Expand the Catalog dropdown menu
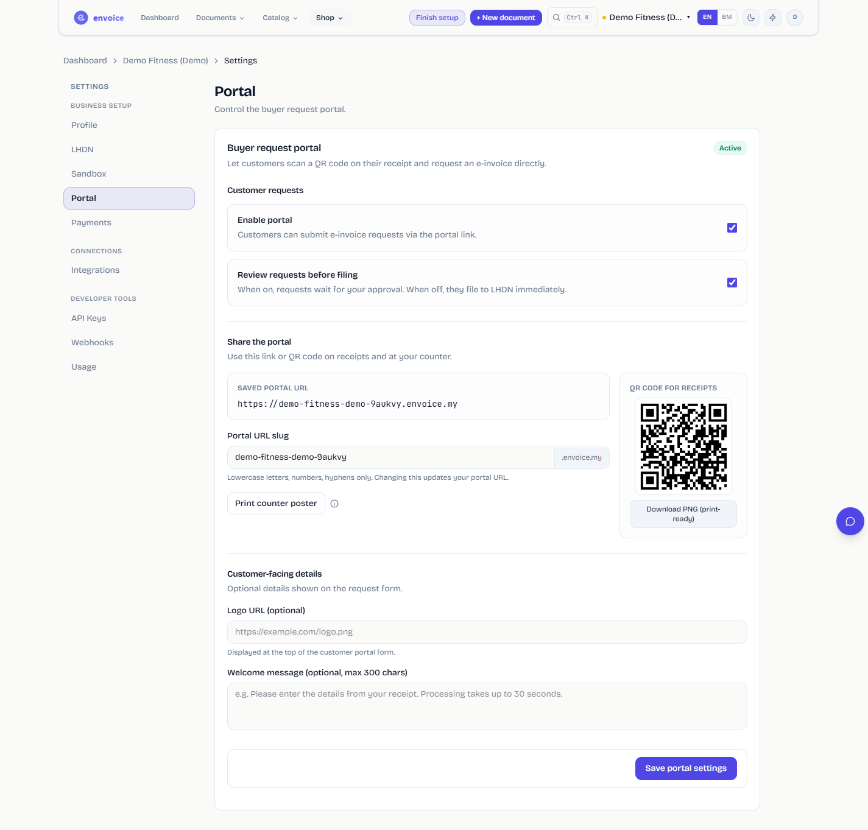868x830 pixels. coord(280,18)
